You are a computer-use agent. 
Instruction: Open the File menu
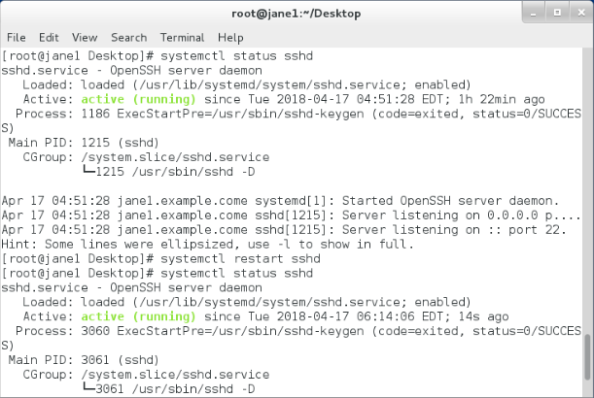(x=17, y=38)
